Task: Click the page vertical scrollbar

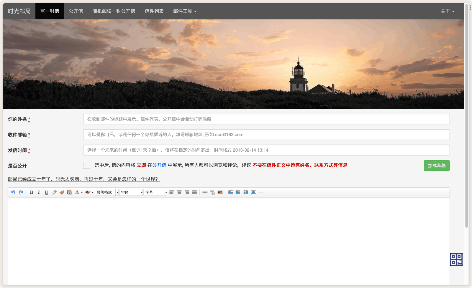Action: [466, 115]
